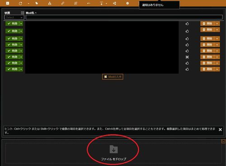Expand the 有効 state arrow on first row
The width and height of the screenshot is (226, 166).
21,24
